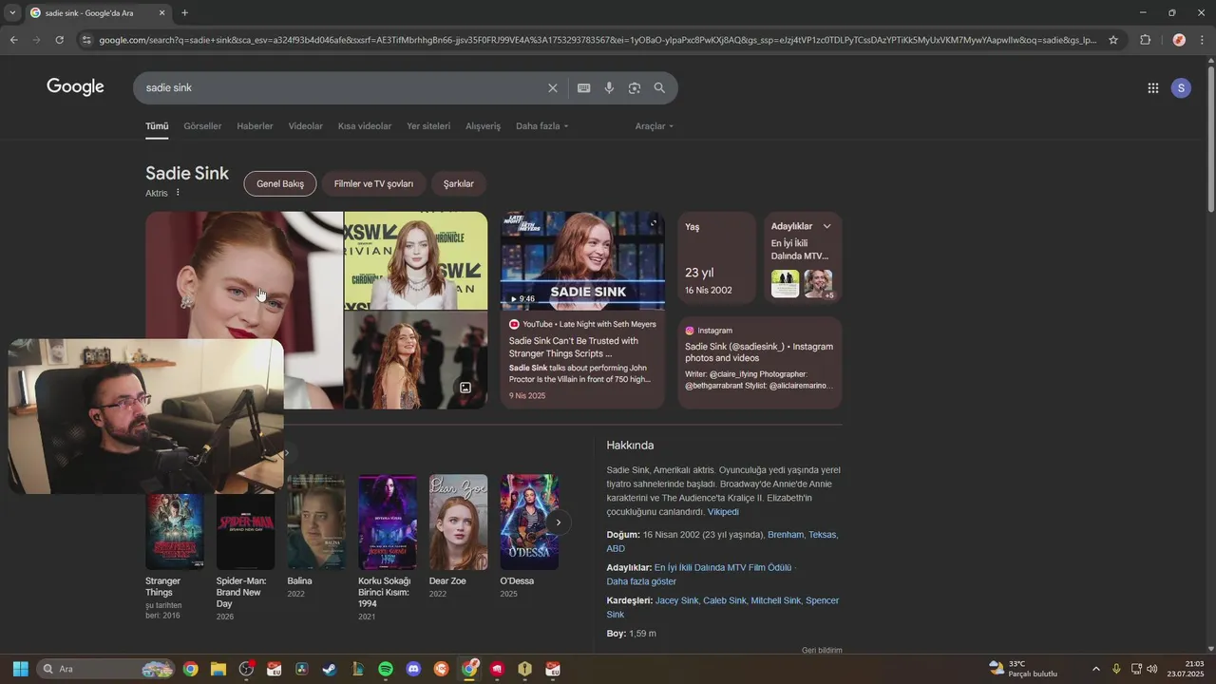Show hidden system tray icons
The image size is (1216, 684).
(x=1095, y=669)
